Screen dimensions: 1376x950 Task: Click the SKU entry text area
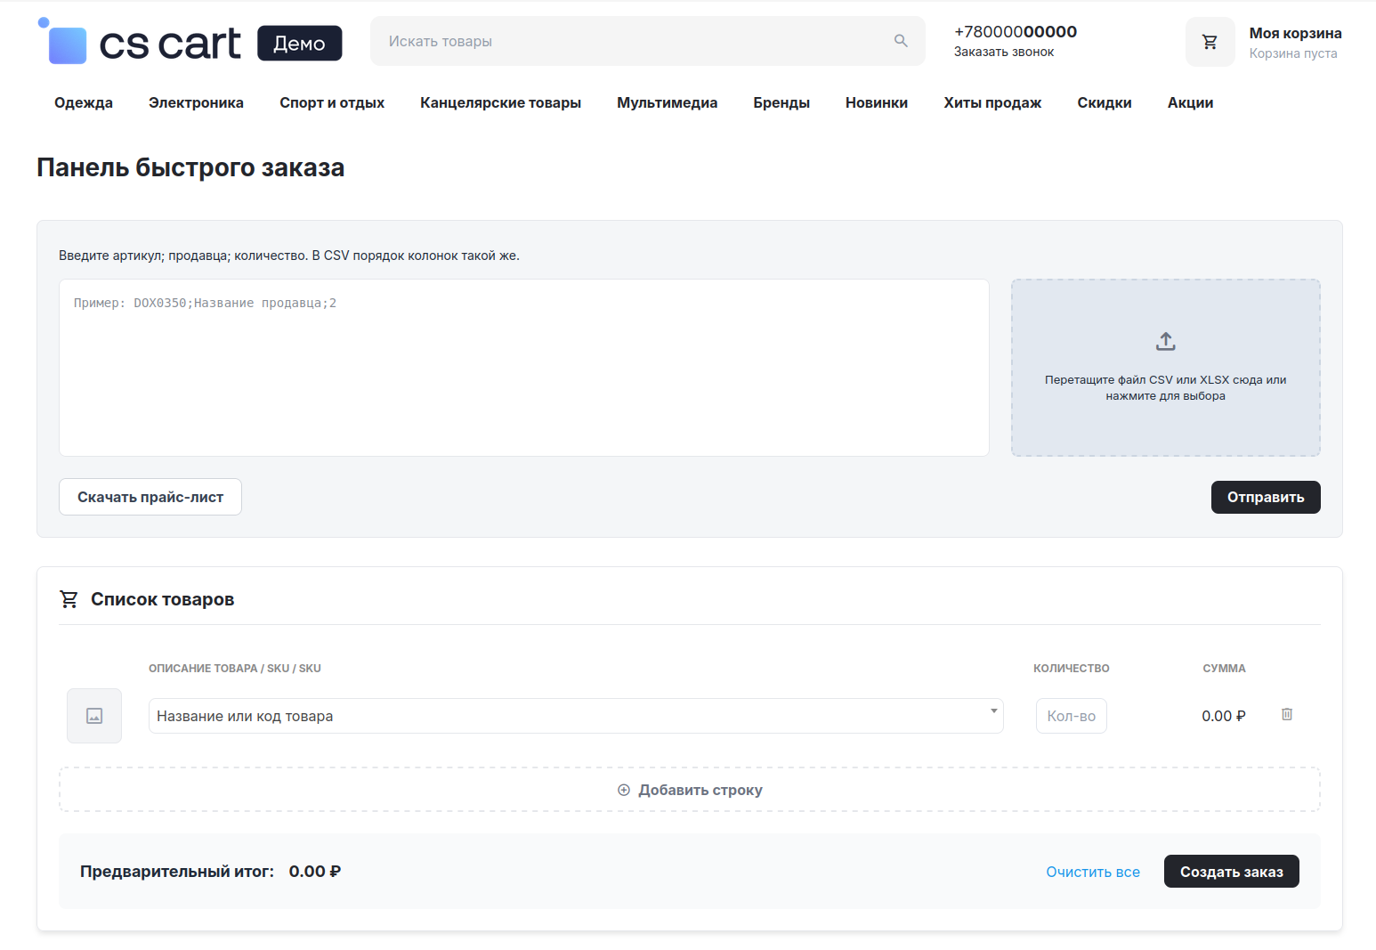pyautogui.click(x=524, y=368)
